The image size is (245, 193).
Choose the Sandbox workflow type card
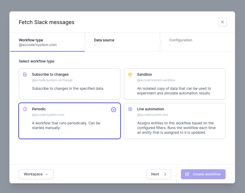175,84
